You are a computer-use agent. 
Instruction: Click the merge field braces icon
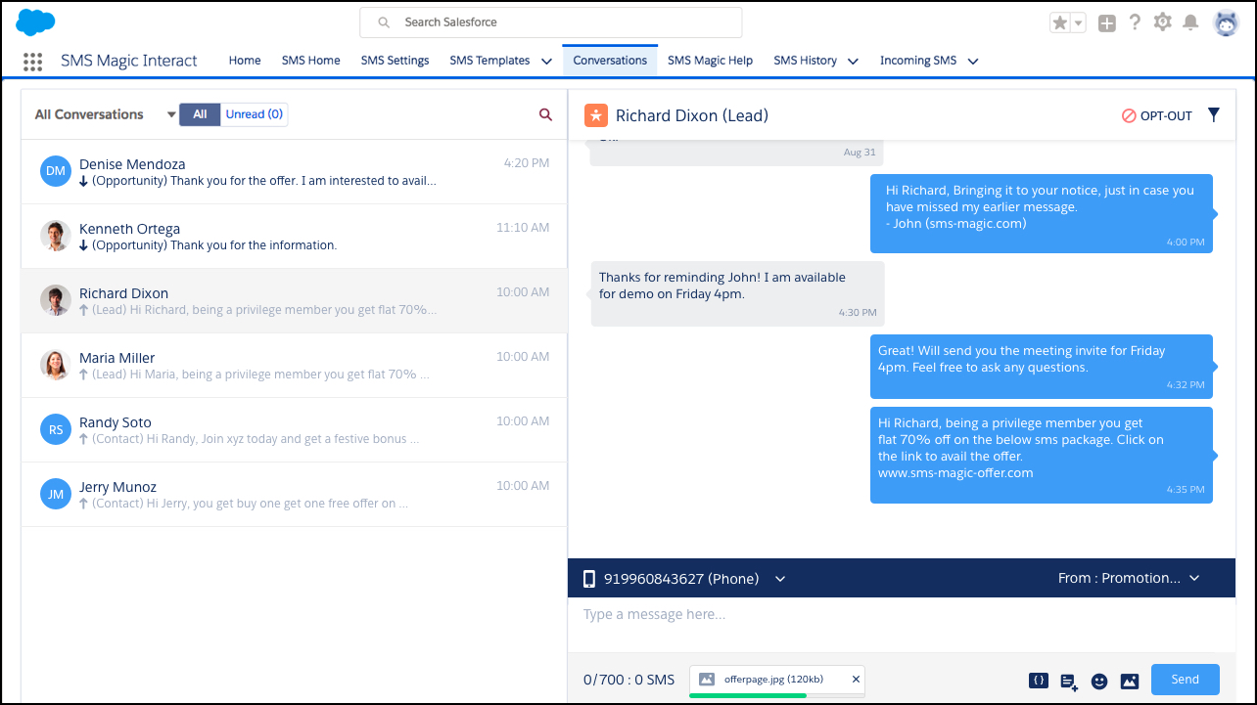1039,681
